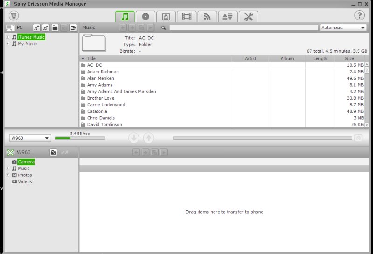Click the remove music (note minus) icon
Screen dimensions: 373x254
(x=46, y=28)
